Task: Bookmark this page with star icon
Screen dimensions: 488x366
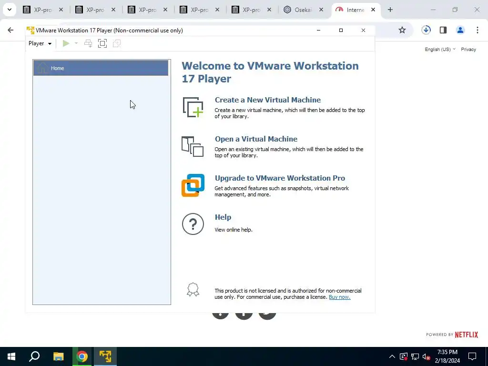Action: 402,30
